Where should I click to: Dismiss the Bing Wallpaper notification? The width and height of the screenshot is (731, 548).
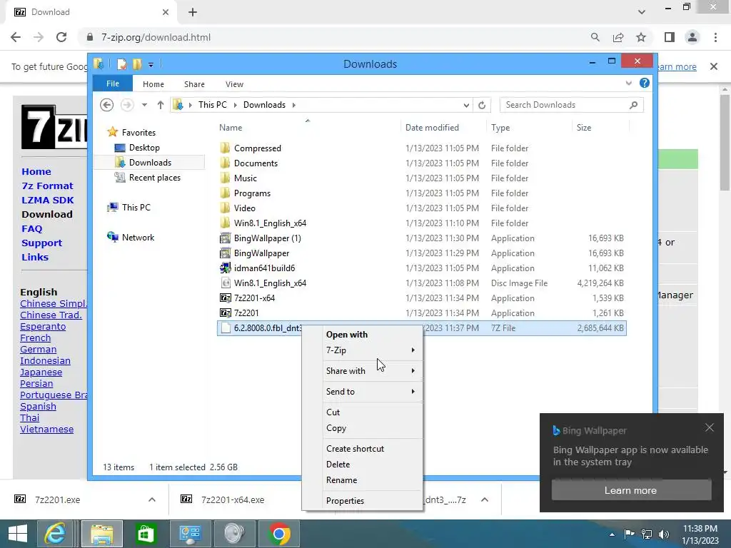709,427
